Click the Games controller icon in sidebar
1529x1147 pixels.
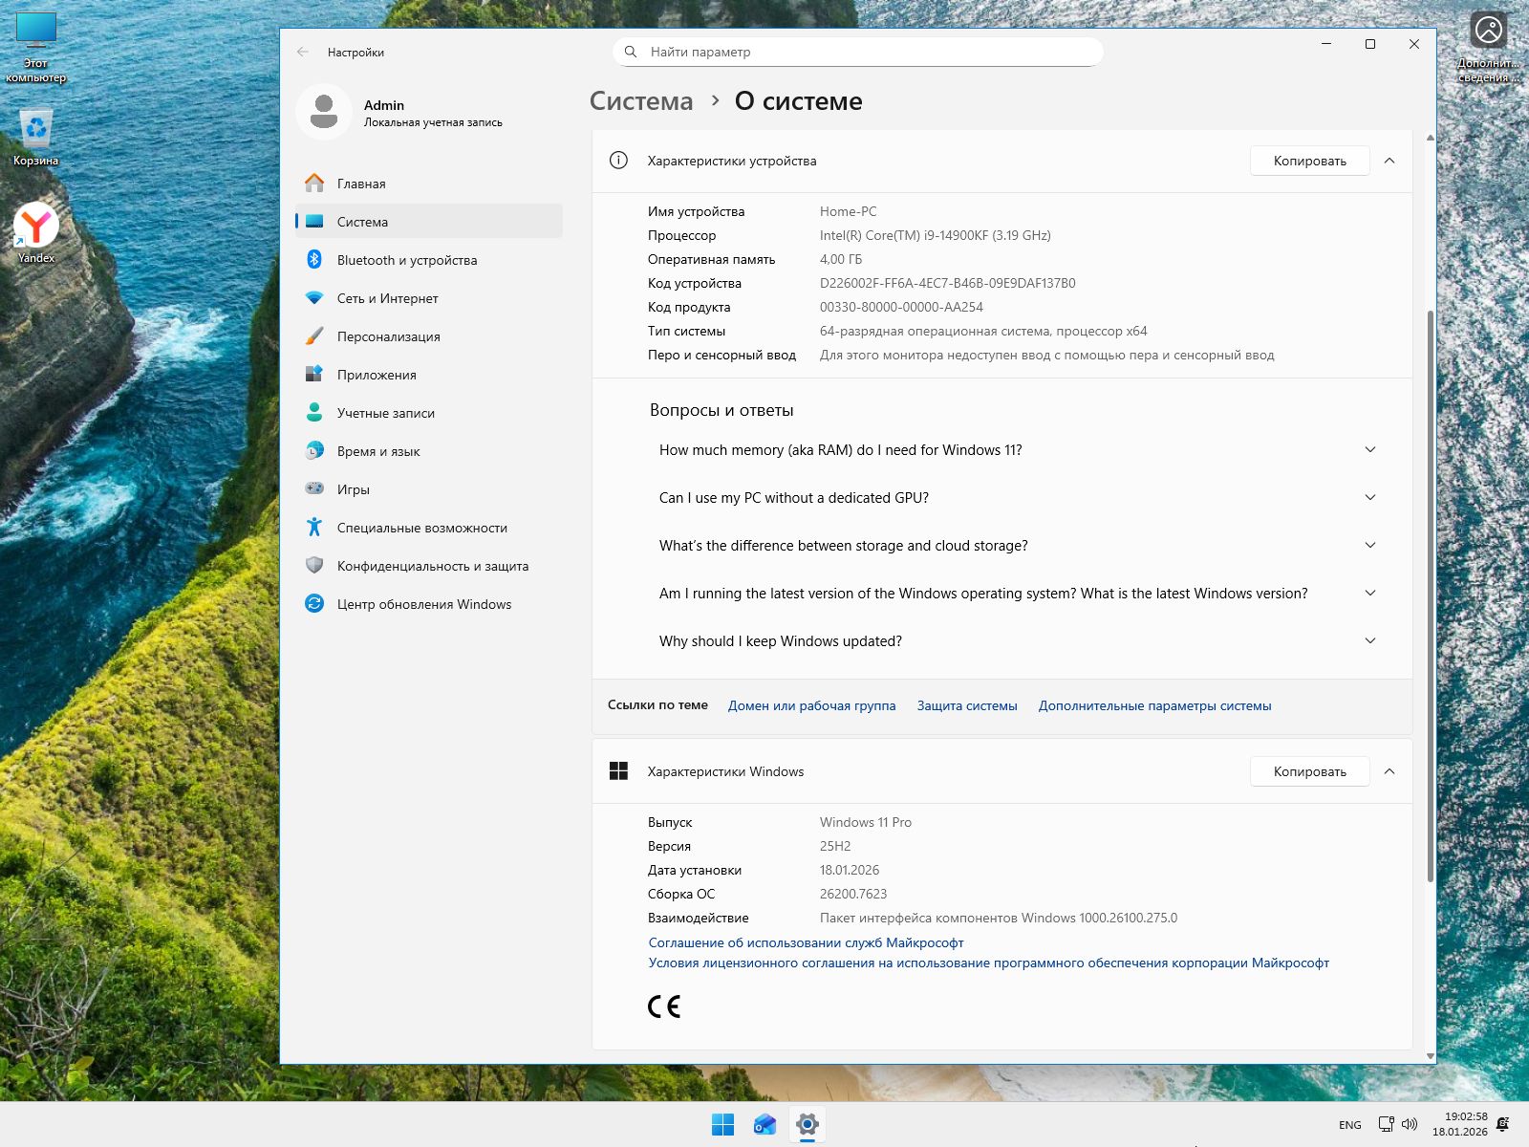[314, 489]
